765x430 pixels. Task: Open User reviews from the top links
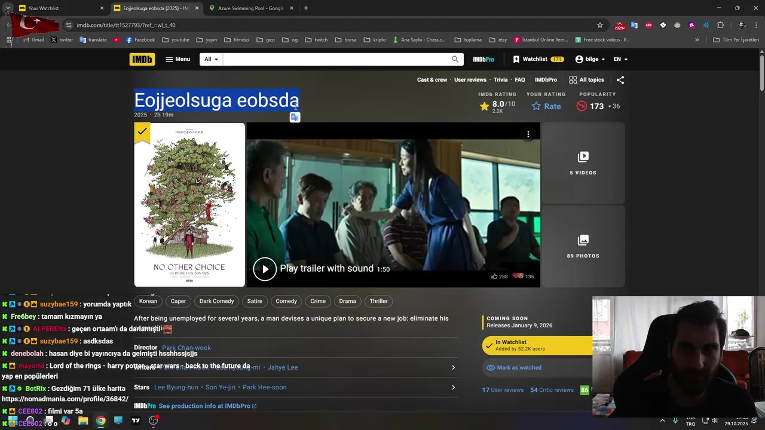pos(470,79)
